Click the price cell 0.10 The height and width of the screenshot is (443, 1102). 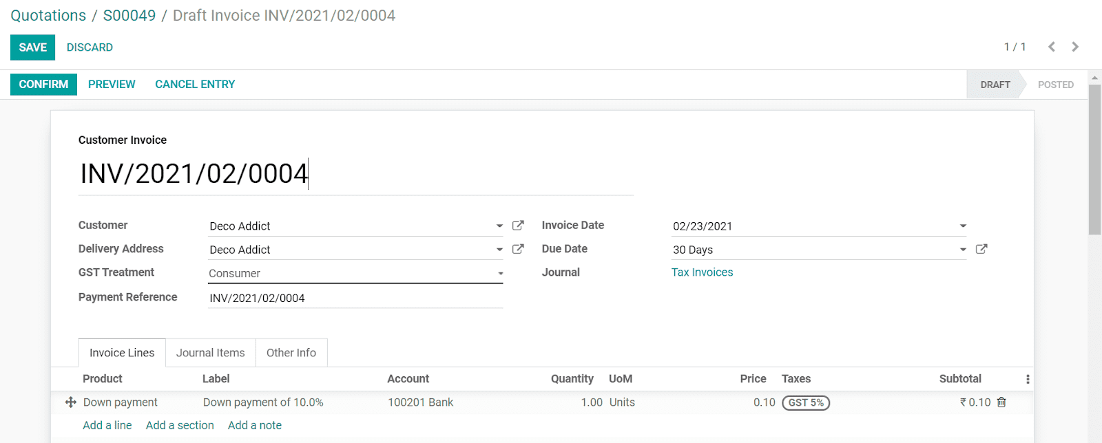tap(765, 402)
